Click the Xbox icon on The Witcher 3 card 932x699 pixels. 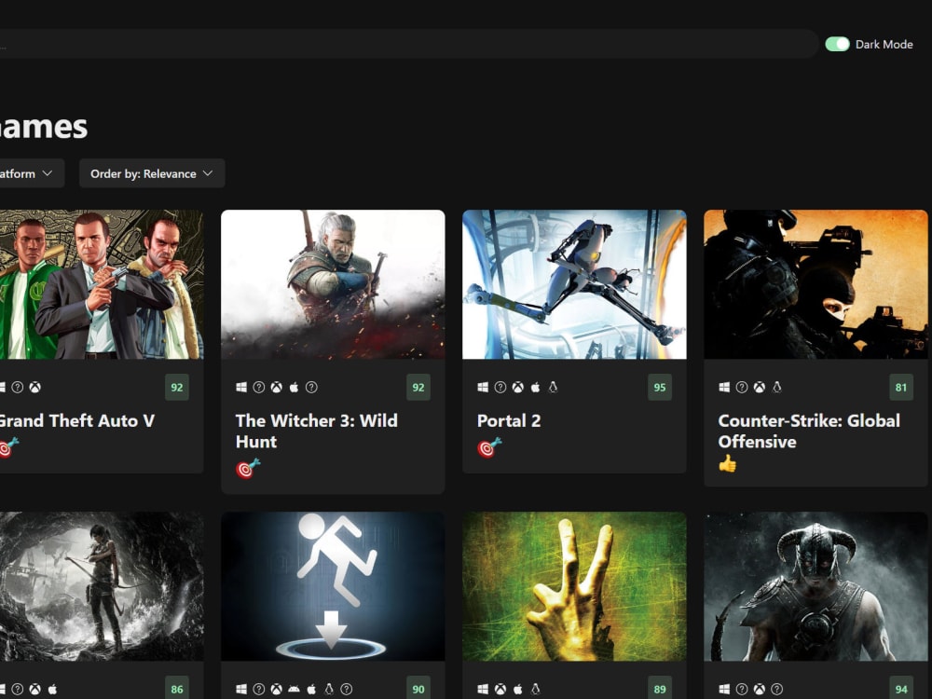tap(277, 388)
